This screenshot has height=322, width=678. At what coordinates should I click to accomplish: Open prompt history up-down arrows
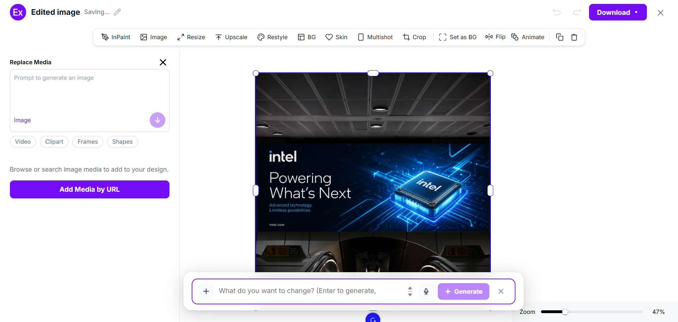[x=410, y=291]
